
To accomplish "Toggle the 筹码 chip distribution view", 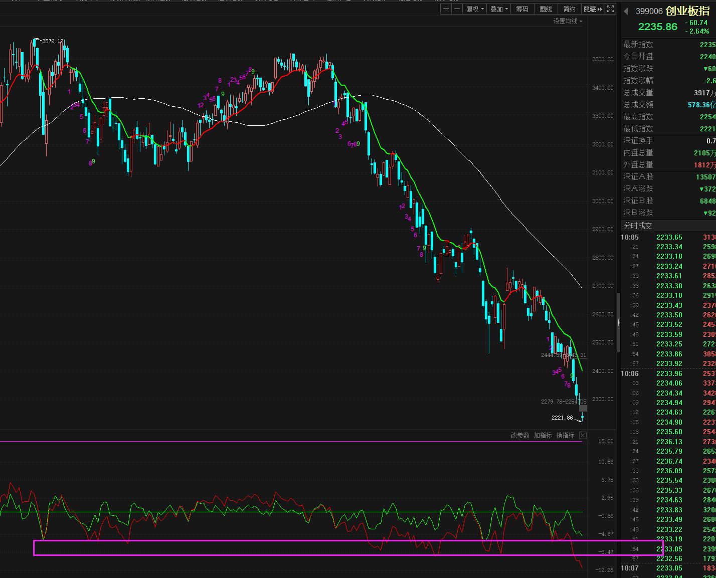I will tap(522, 9).
